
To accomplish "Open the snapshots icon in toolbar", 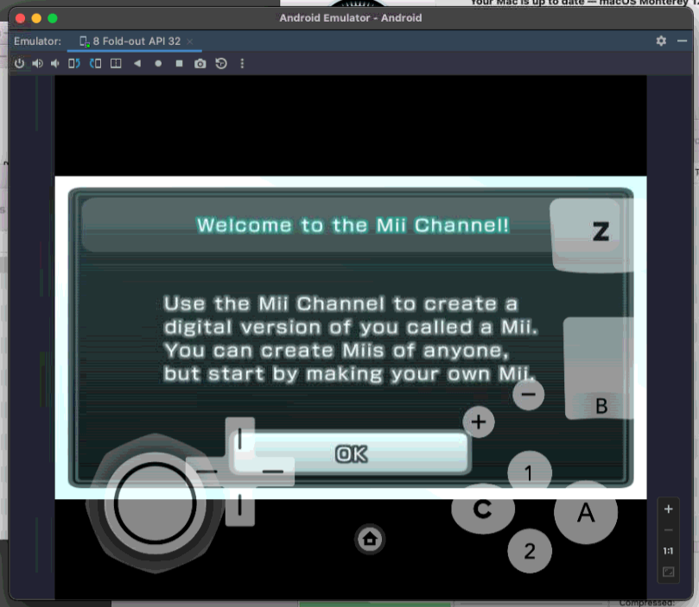I will 221,63.
